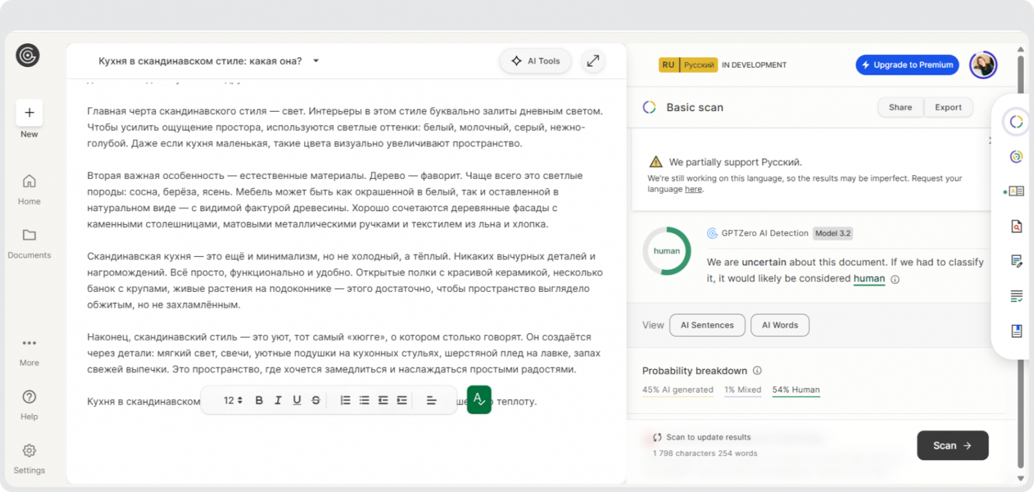The height and width of the screenshot is (492, 1034).
Task: Apply bold formatting
Action: (259, 400)
